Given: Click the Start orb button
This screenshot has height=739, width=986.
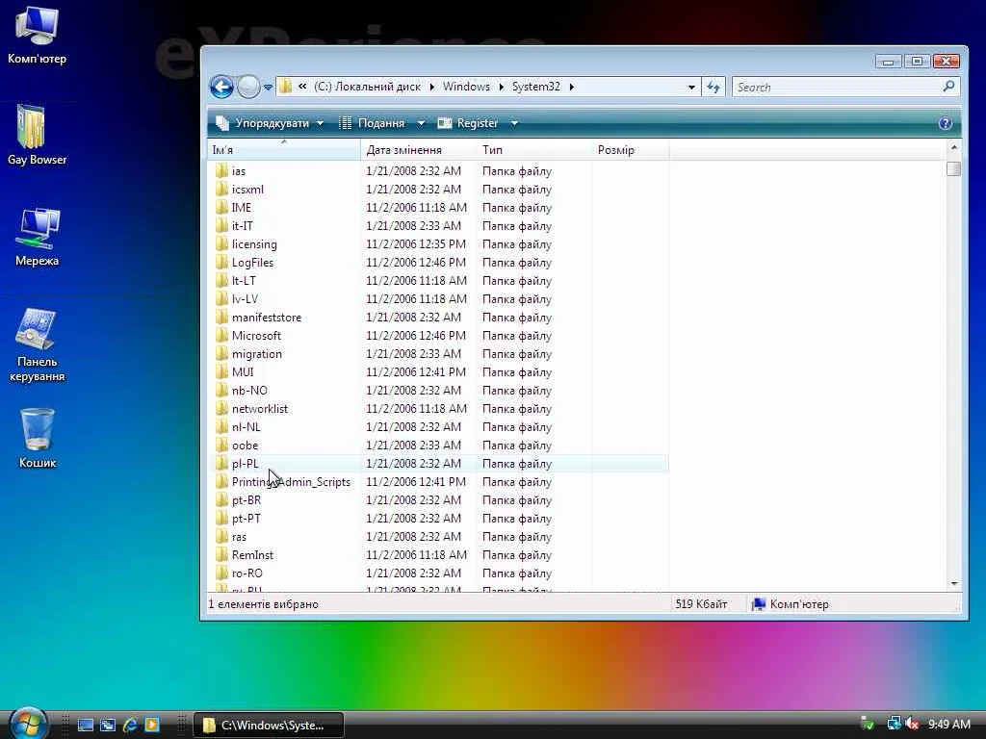Looking at the screenshot, I should pyautogui.click(x=27, y=724).
